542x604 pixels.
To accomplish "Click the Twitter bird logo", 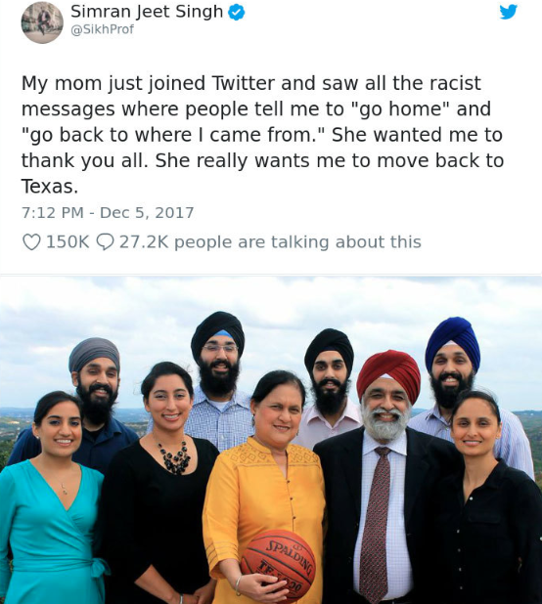I will [x=509, y=11].
